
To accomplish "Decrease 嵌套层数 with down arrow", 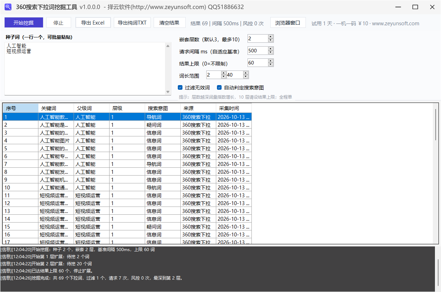I will click(271, 40).
